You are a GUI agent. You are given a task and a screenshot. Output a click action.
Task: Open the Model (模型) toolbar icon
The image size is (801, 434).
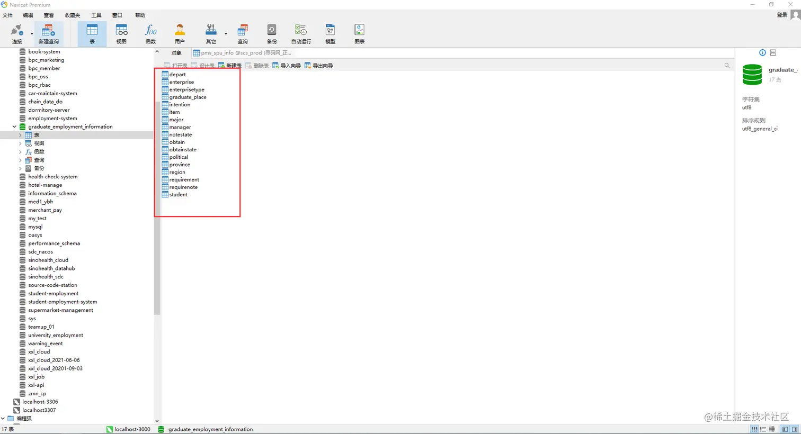(330, 33)
